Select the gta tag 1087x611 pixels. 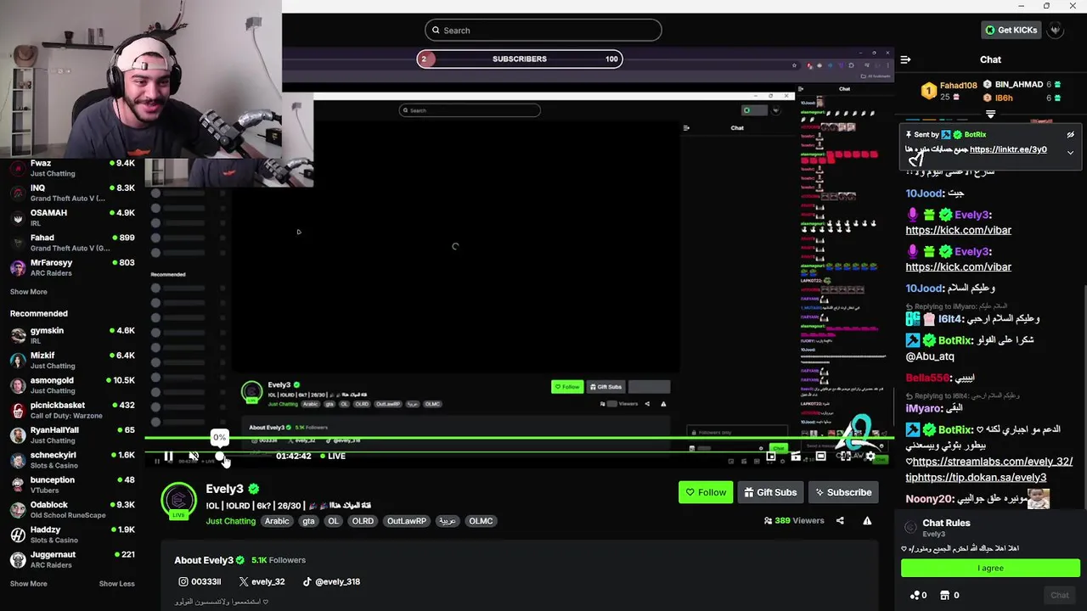tap(308, 521)
